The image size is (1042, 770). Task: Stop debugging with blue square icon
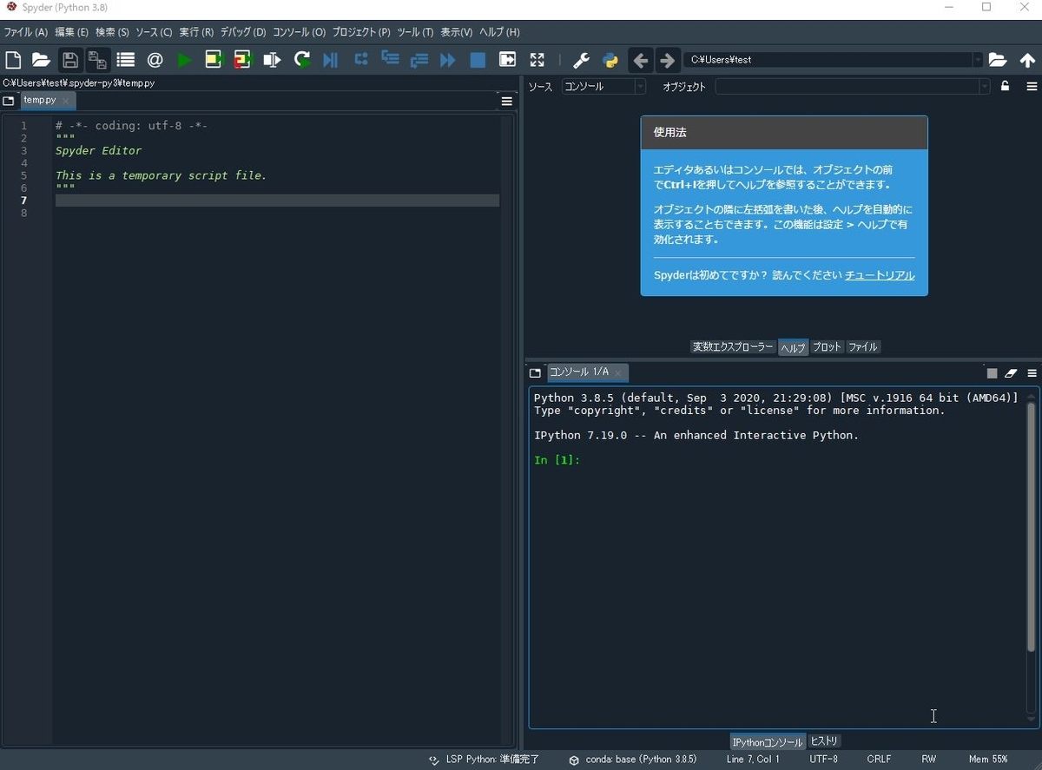(478, 60)
